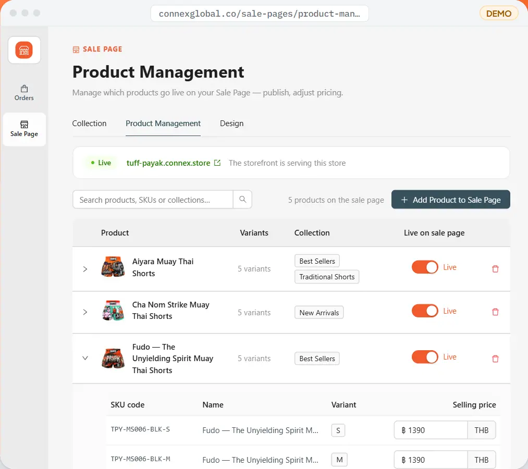The image size is (528, 469).
Task: Click the SKU code TPY-MS006-BLK-S
Action: tap(140, 429)
